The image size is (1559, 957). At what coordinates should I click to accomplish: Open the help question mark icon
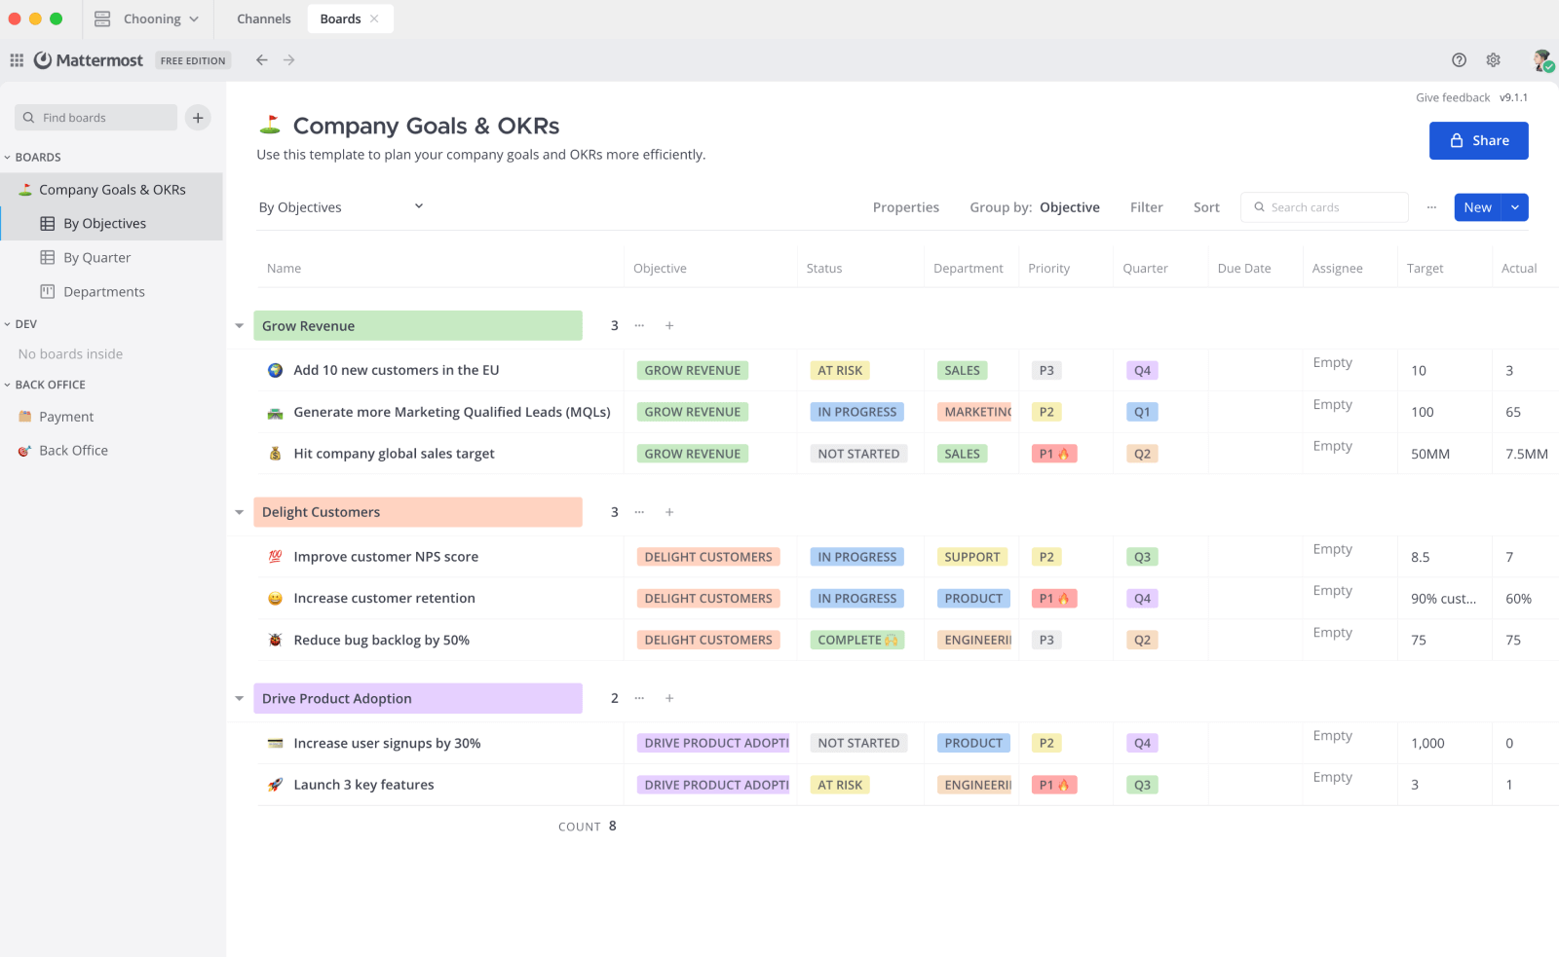[1459, 60]
